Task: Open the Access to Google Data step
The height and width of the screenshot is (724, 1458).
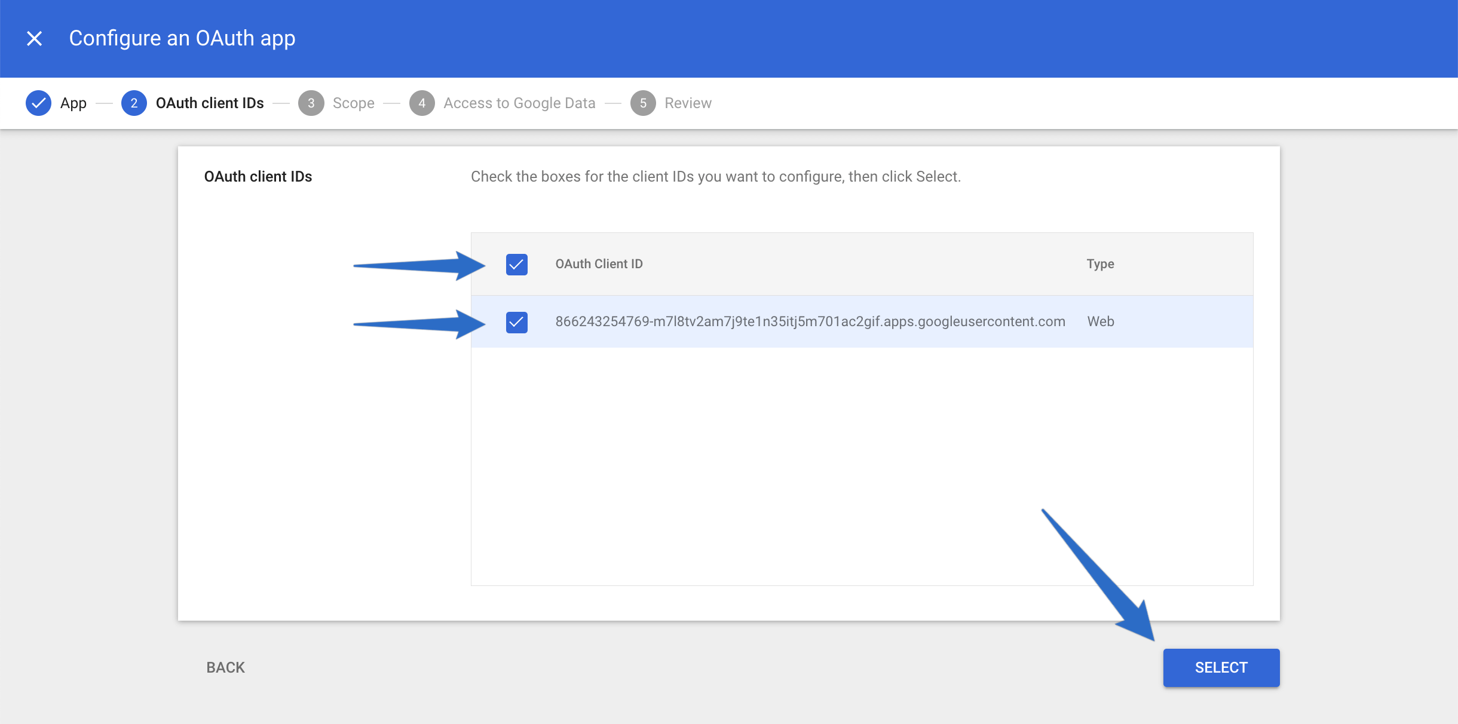Action: pos(519,103)
